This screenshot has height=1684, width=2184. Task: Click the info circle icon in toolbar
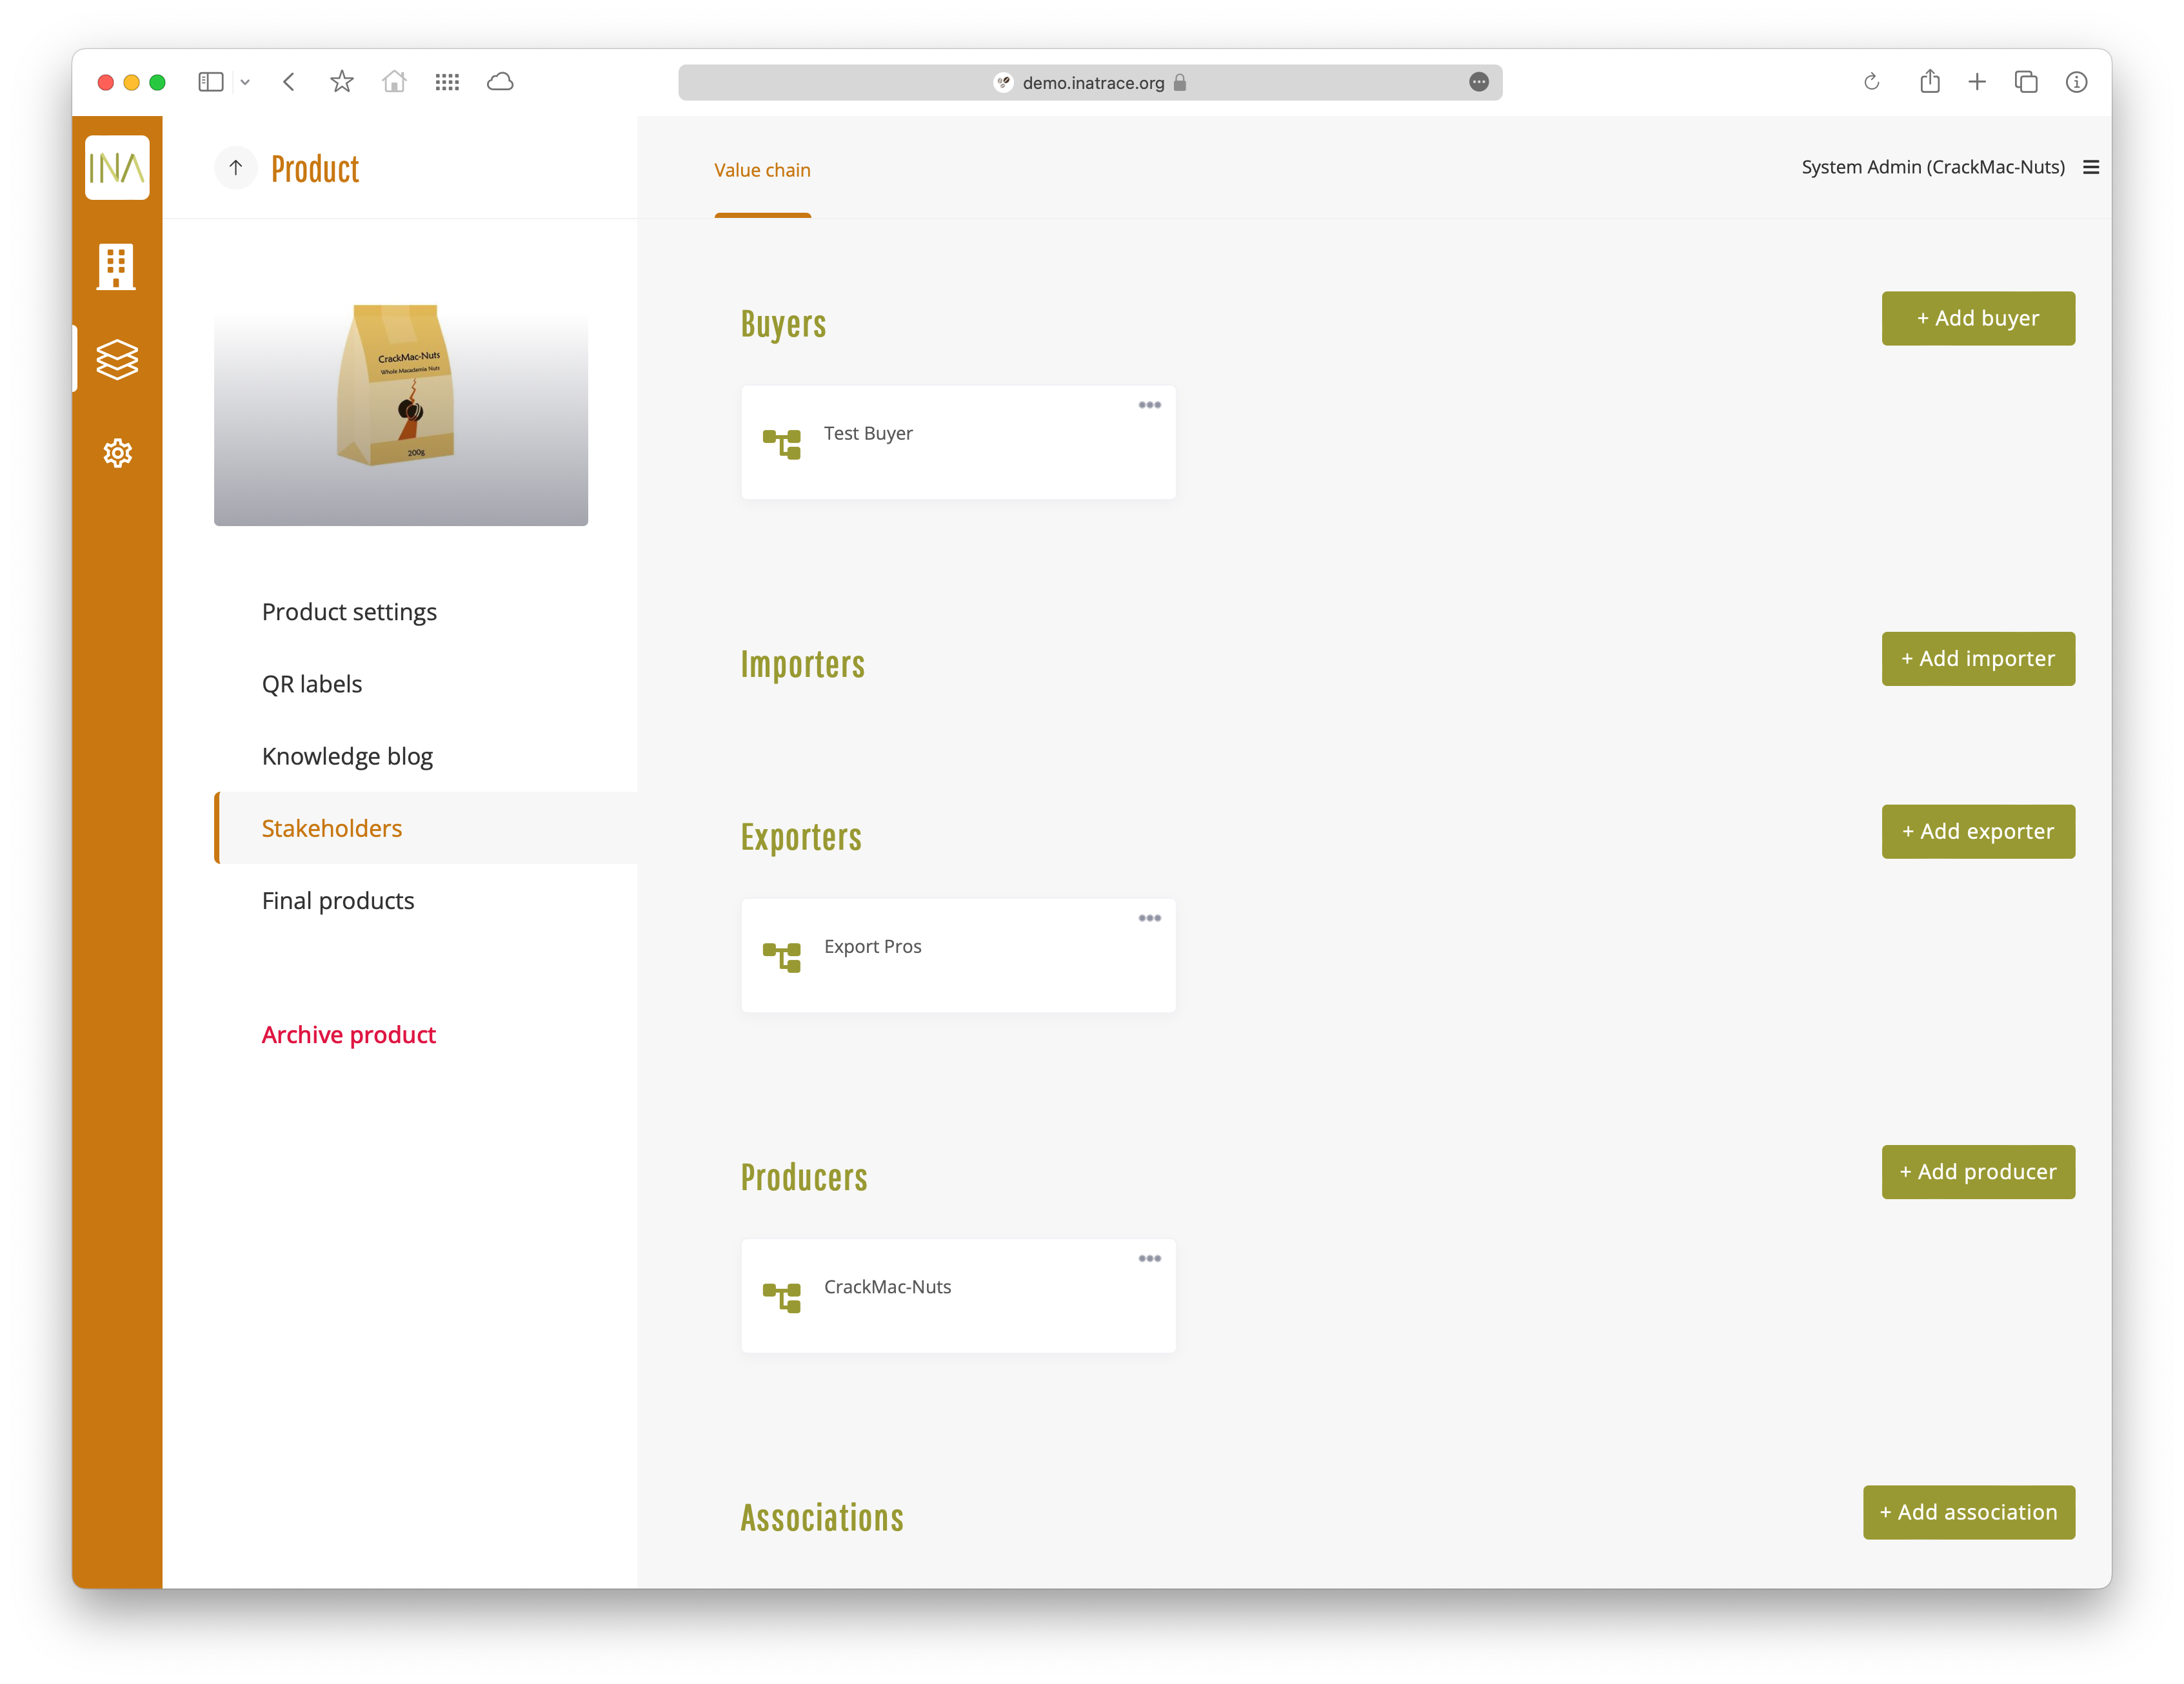2077,82
